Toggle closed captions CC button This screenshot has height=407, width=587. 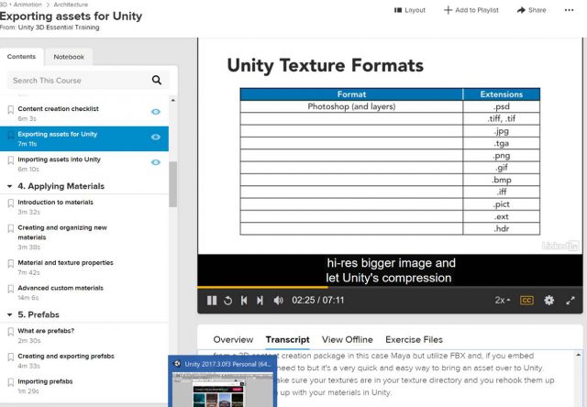[526, 301]
